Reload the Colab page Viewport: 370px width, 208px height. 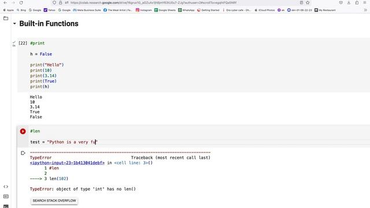21,2
